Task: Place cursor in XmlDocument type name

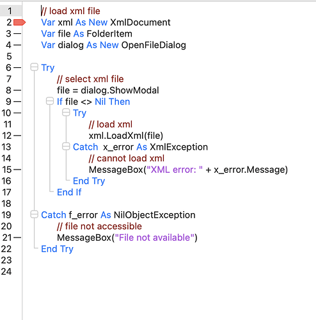Action: point(140,22)
